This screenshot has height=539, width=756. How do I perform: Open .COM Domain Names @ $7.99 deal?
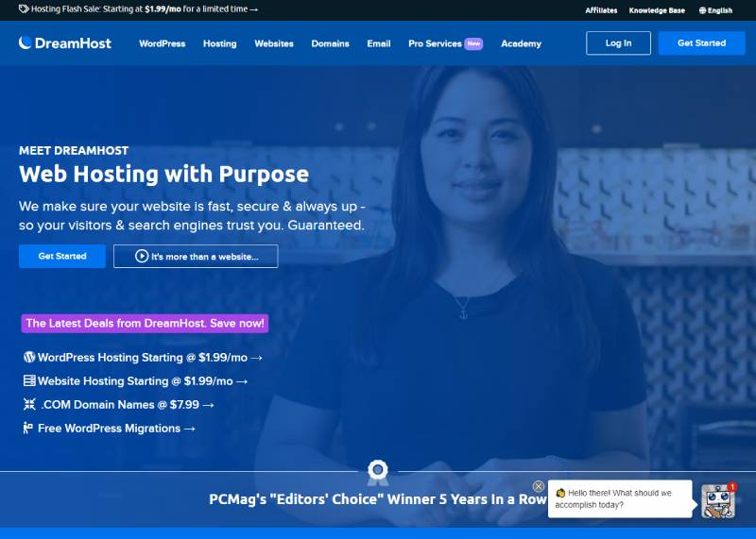(x=119, y=405)
